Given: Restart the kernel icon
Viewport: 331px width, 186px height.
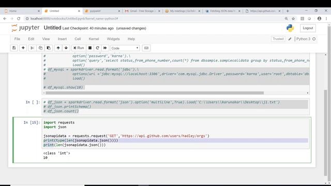Looking at the screenshot, I should pyautogui.click(x=97, y=48).
